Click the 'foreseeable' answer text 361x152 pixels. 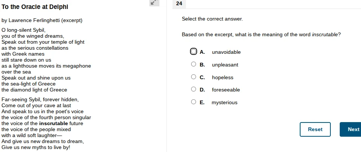coord(226,90)
